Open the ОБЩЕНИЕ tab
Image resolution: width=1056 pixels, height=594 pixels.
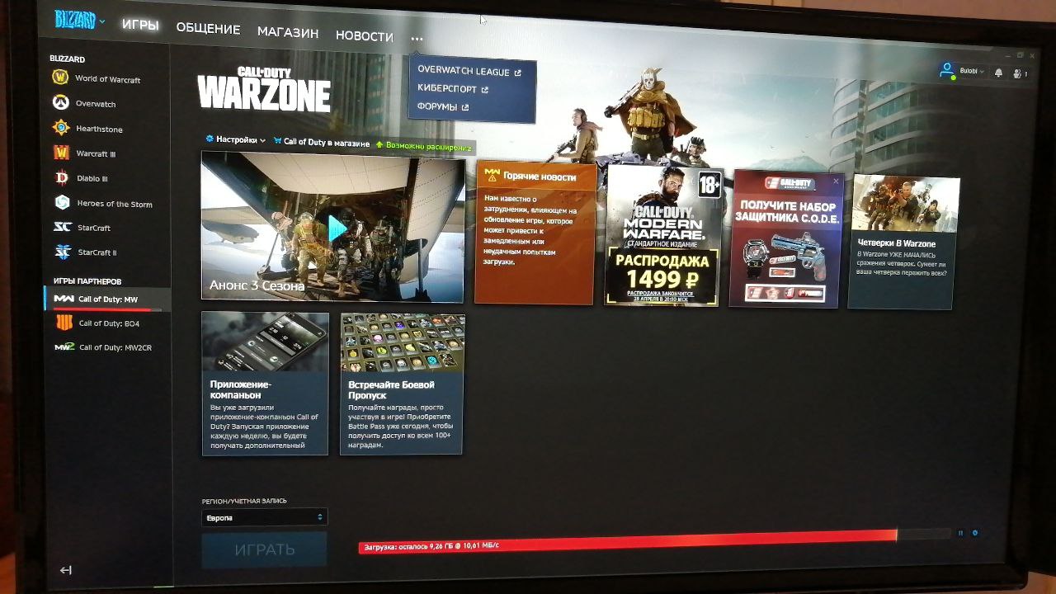(208, 29)
